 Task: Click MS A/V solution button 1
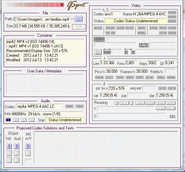pos(28,146)
